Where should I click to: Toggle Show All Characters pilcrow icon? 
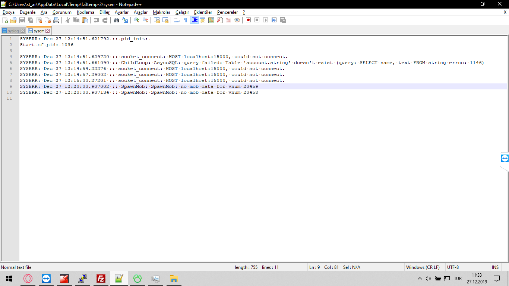(x=186, y=20)
